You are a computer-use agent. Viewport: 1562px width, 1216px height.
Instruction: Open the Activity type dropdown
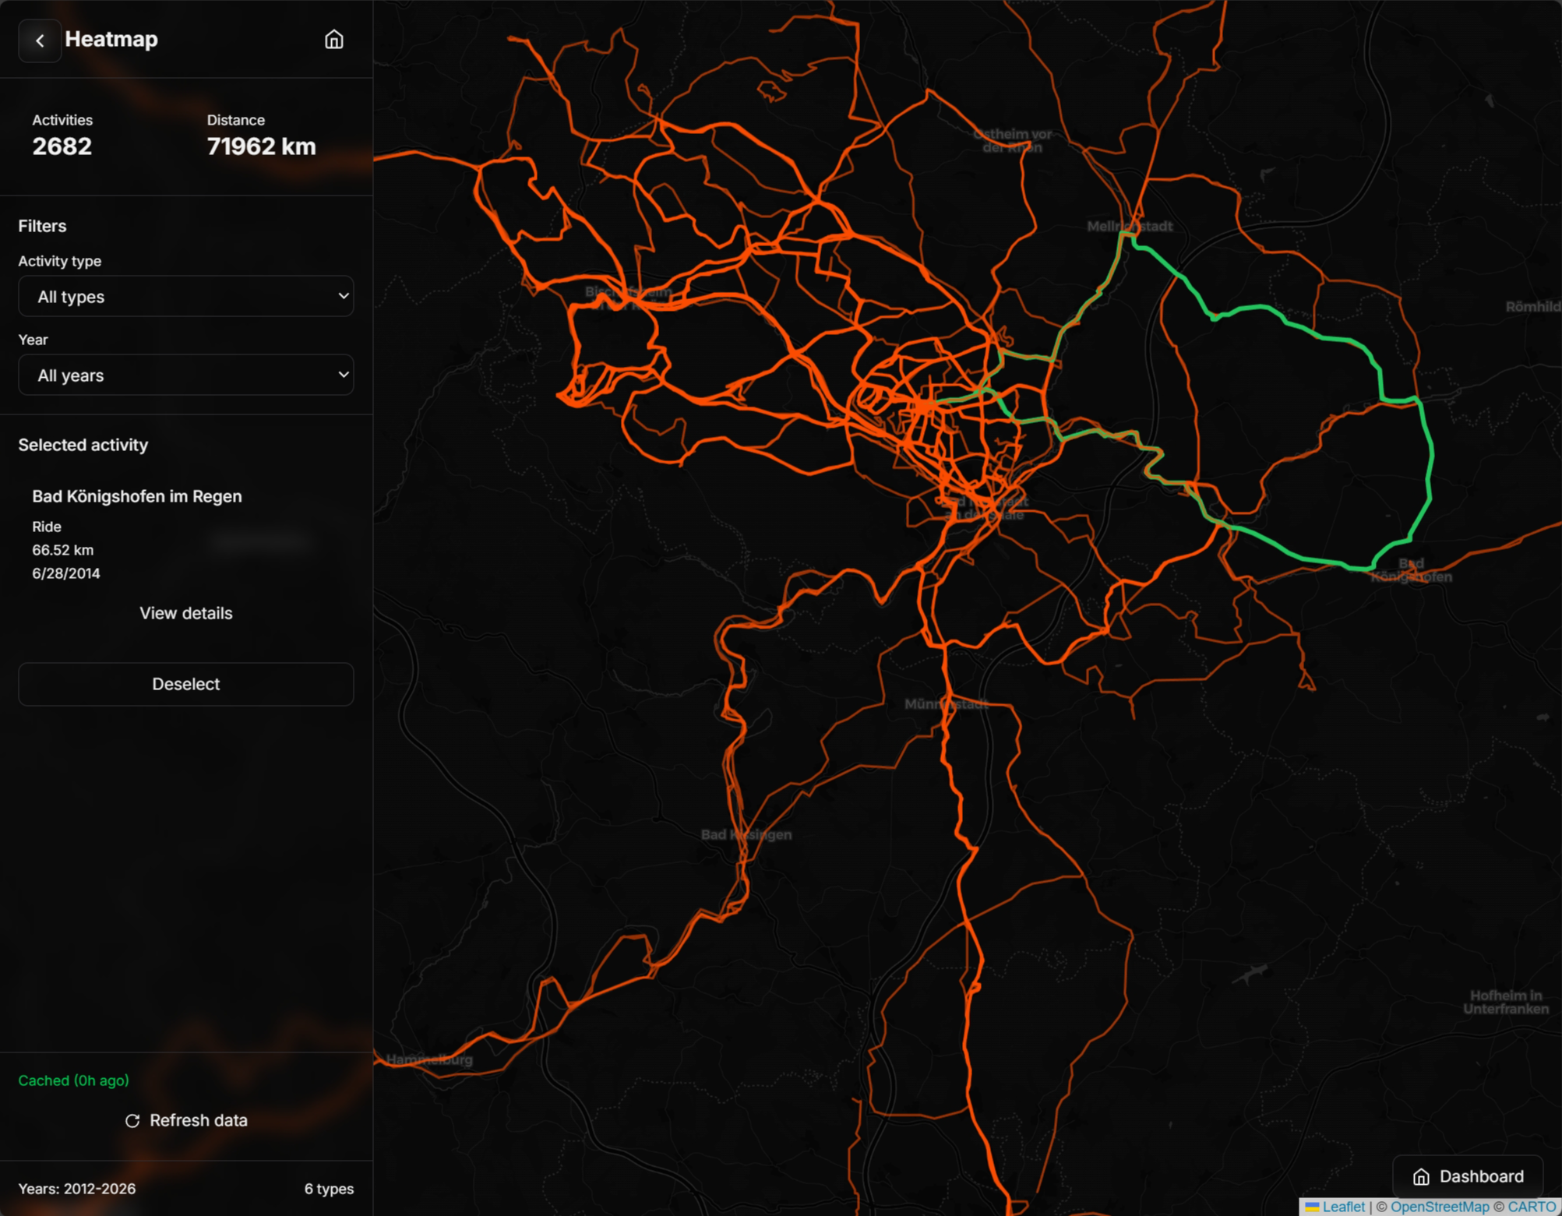pyautogui.click(x=185, y=296)
